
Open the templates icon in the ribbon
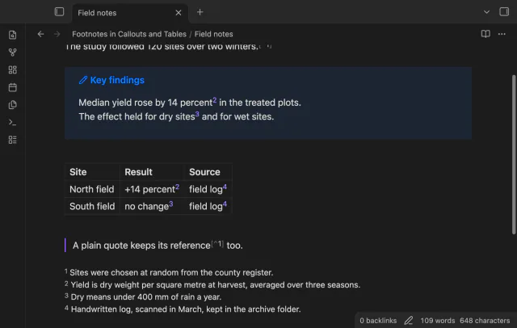point(13,105)
